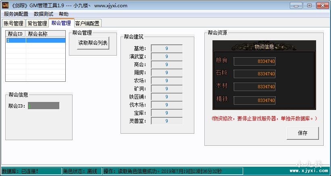Click the 铁匠铺 level field

click(x=167, y=97)
